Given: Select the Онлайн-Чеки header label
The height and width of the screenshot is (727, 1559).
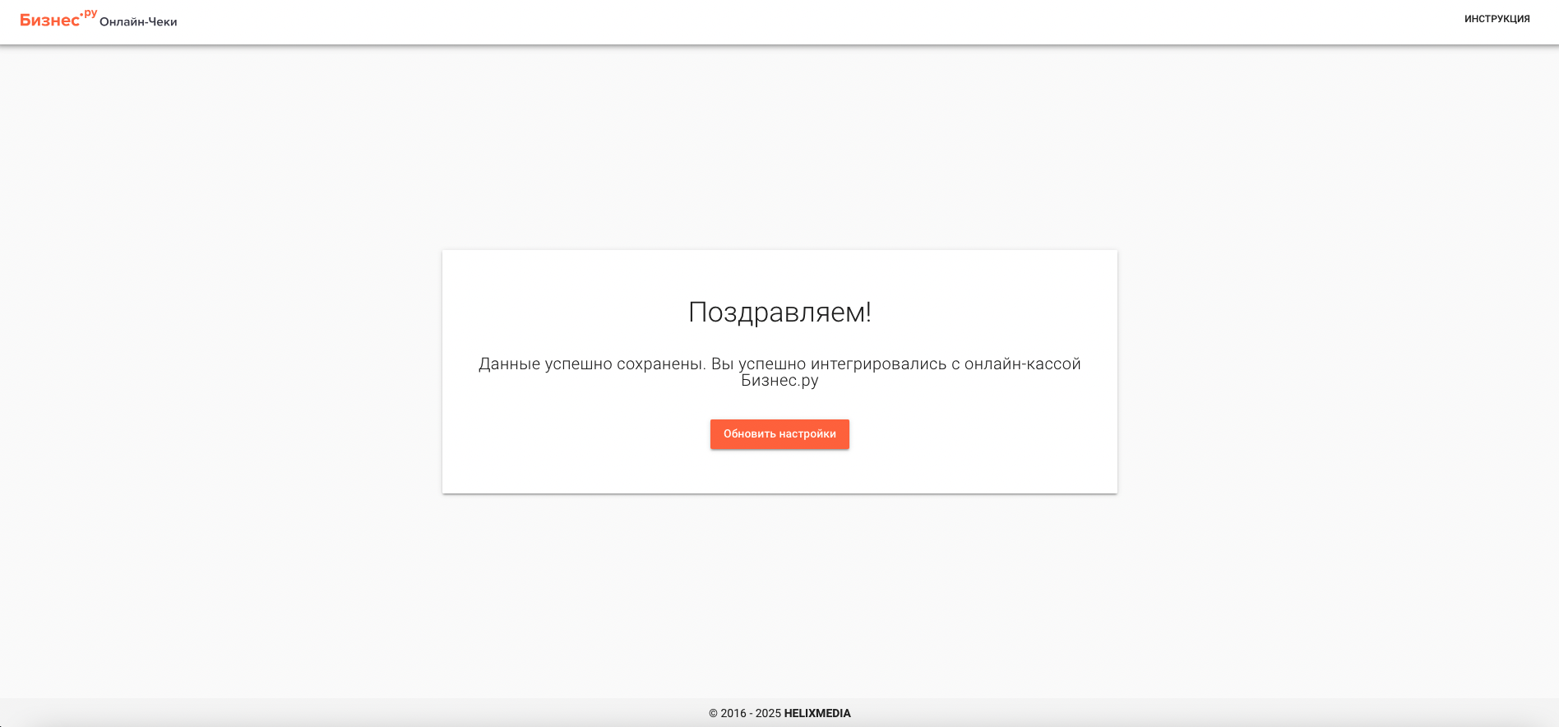Looking at the screenshot, I should coord(138,21).
